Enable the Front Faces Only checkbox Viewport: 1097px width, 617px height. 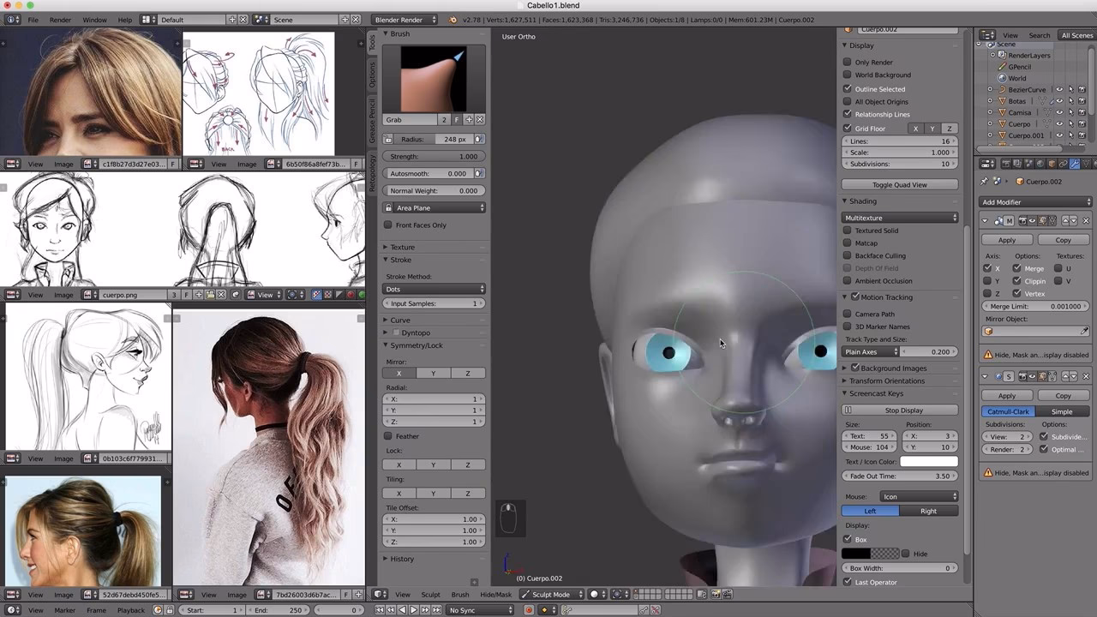click(387, 225)
